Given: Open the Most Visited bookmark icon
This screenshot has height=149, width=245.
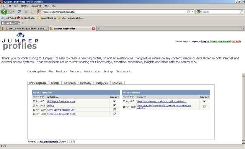Looking at the screenshot, I should (x=2, y=18).
